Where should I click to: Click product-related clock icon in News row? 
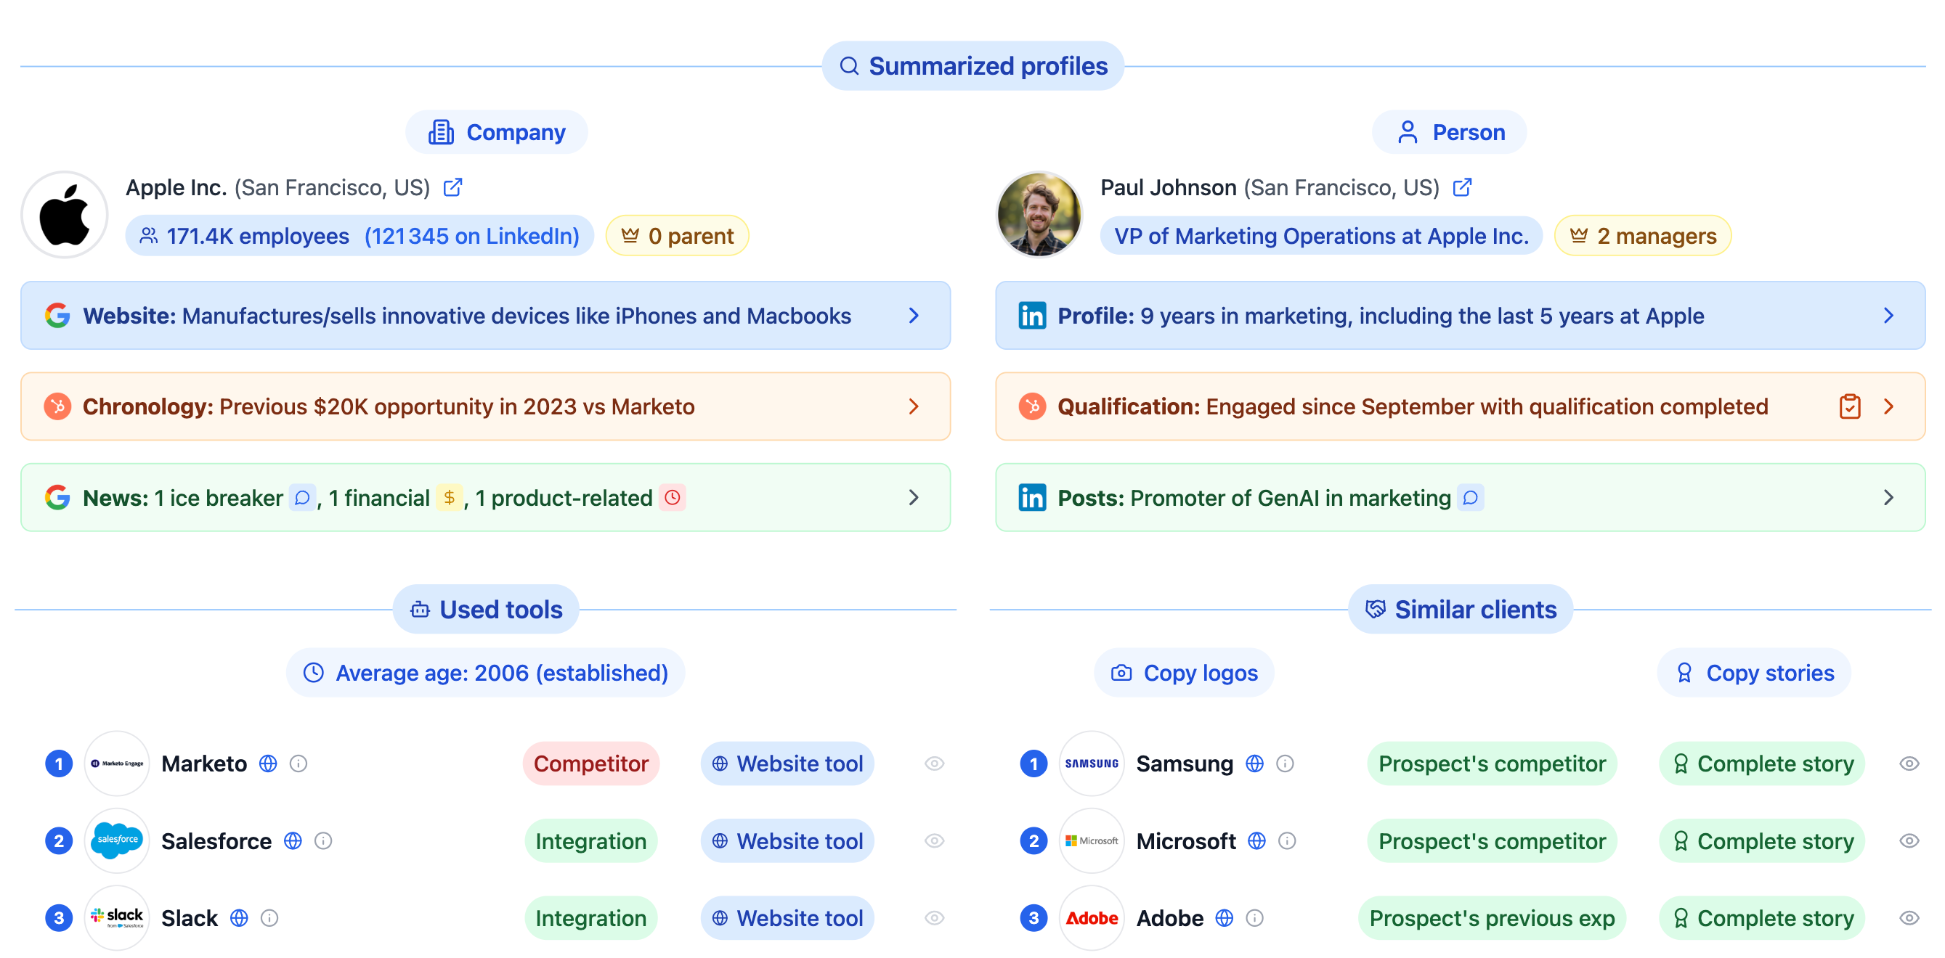(x=672, y=498)
